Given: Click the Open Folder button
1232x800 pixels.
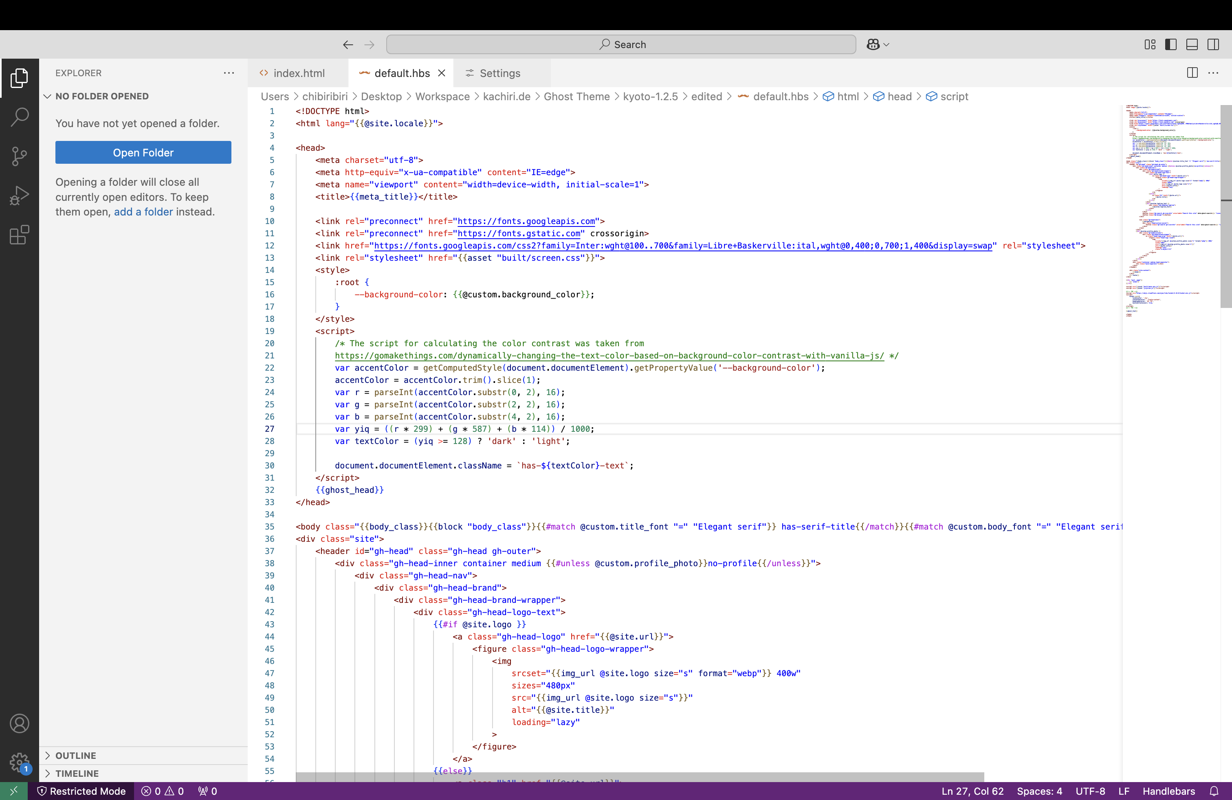Looking at the screenshot, I should (143, 153).
